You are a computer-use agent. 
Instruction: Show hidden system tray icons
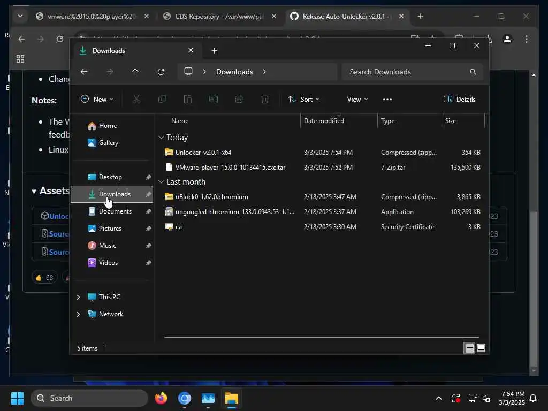click(439, 398)
